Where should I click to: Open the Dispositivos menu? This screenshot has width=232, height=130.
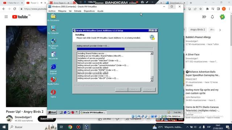click(x=89, y=11)
